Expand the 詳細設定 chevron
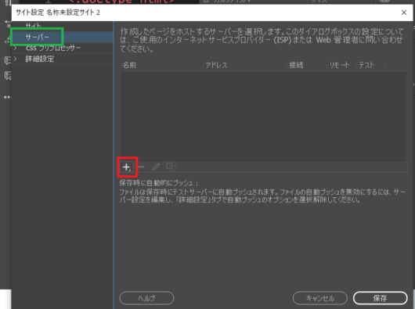Screen dimensions: 415x309 pos(16,59)
